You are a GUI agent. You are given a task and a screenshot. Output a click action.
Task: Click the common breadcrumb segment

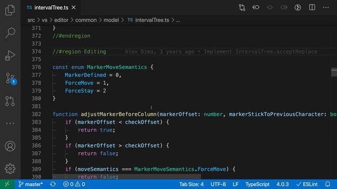point(86,20)
